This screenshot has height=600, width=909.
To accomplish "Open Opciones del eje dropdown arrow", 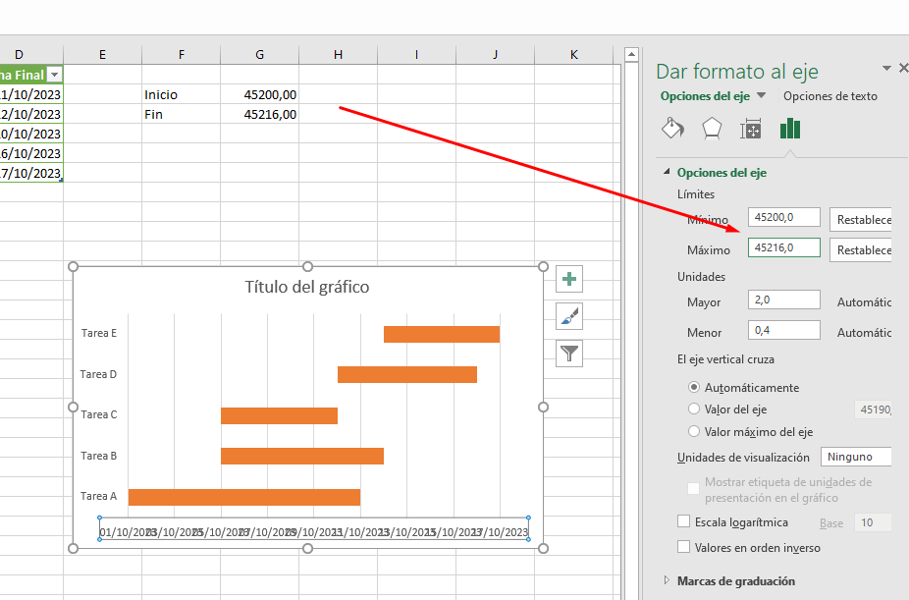I will (x=761, y=96).
